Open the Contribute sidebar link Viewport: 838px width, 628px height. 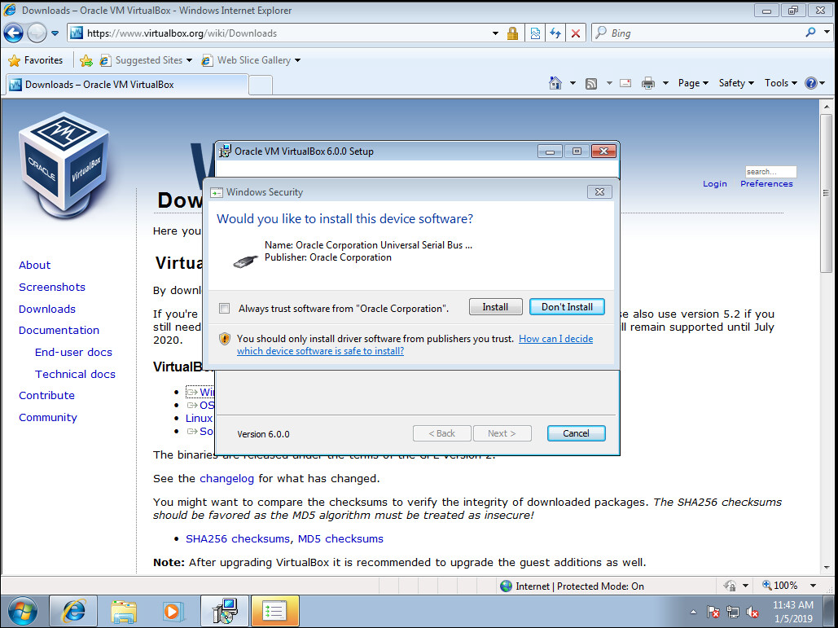coord(46,396)
